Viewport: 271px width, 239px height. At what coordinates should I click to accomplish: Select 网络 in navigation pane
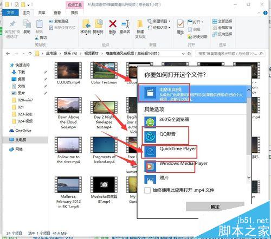pos(16,149)
